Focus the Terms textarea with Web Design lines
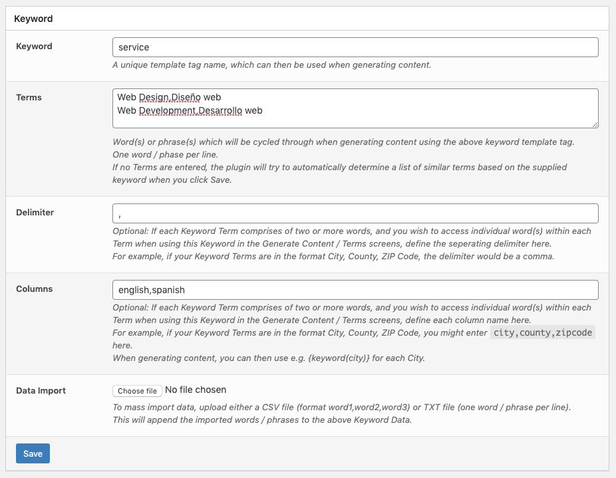The height and width of the screenshot is (478, 616). coord(355,108)
